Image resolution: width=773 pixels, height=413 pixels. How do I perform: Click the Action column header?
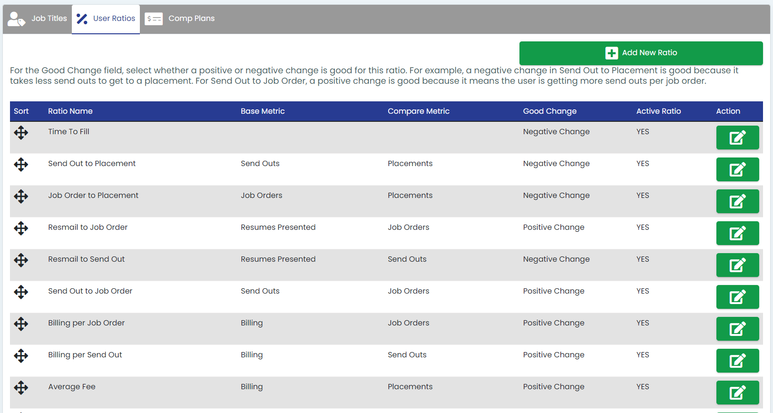click(728, 111)
